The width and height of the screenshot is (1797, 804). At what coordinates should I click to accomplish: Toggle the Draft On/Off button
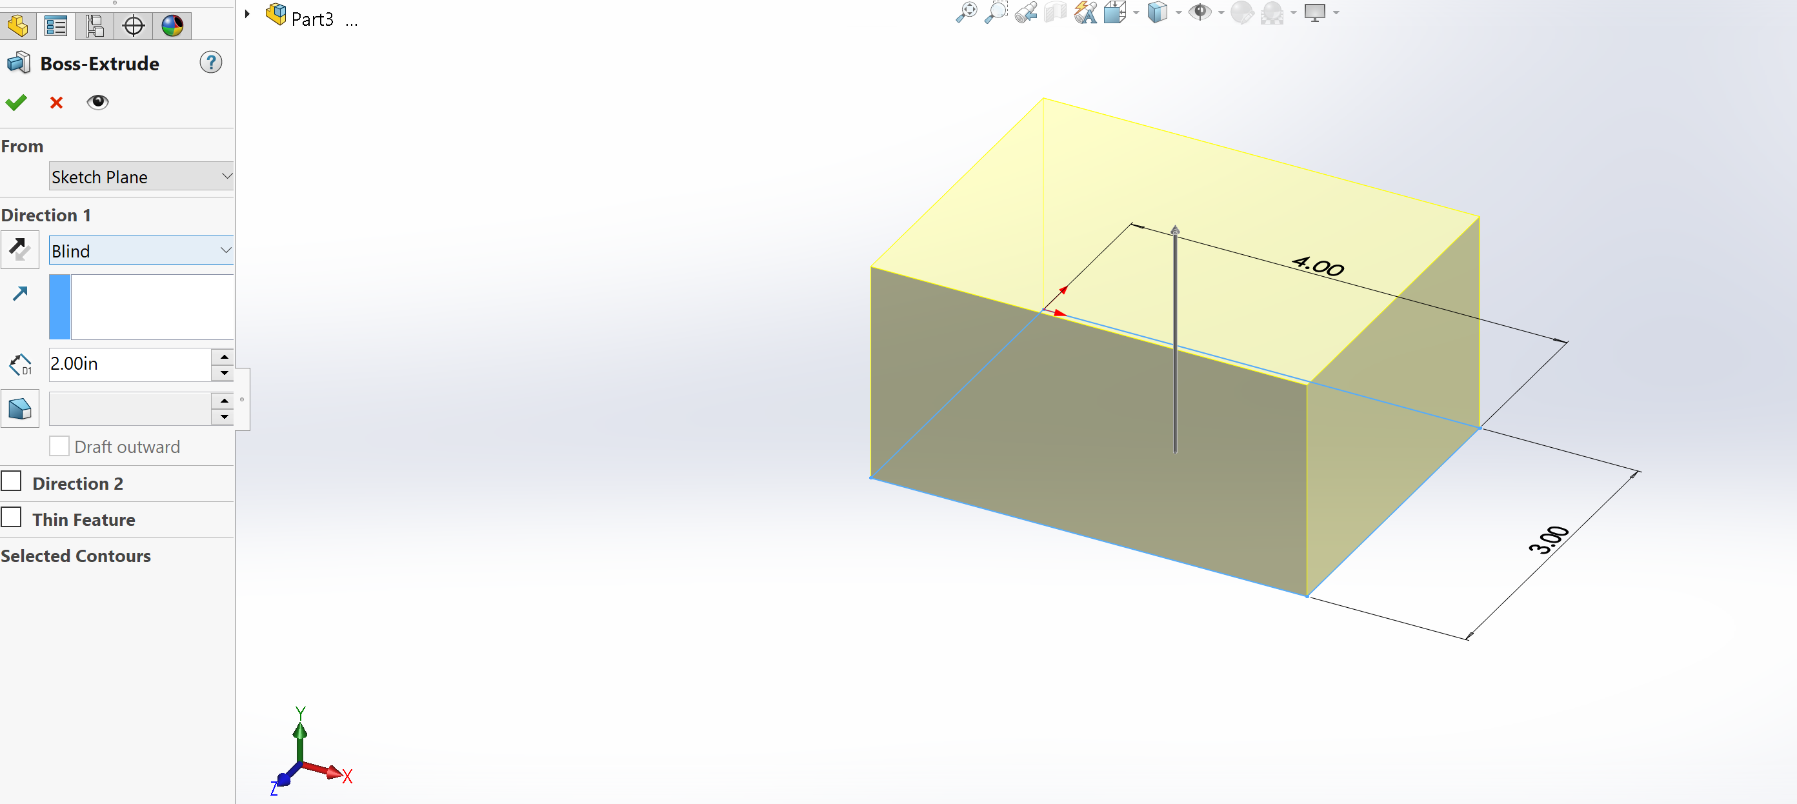(19, 408)
